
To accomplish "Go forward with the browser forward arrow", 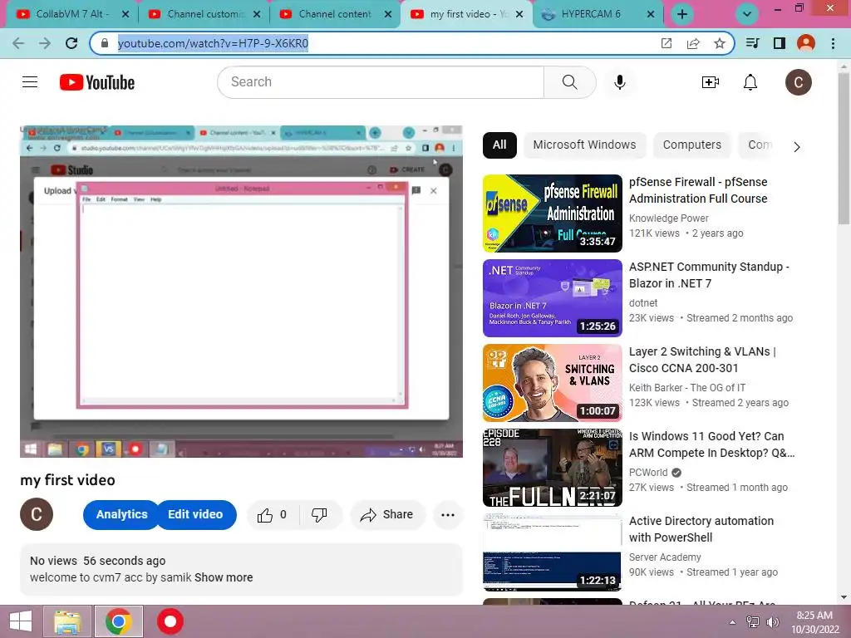I will tap(45, 43).
